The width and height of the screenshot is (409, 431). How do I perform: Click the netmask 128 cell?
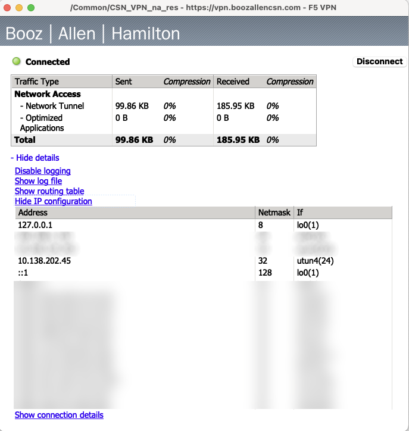click(265, 273)
